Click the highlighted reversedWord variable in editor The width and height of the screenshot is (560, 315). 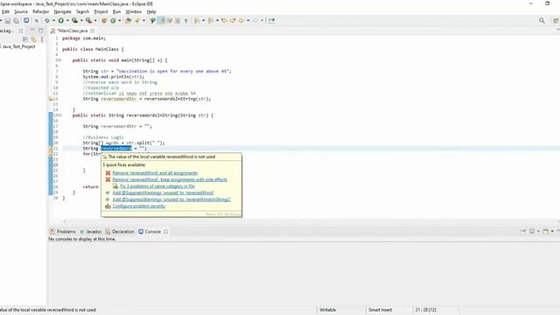click(116, 148)
